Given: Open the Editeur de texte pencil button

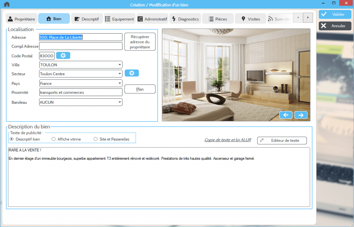Looking at the screenshot, I should (x=282, y=140).
